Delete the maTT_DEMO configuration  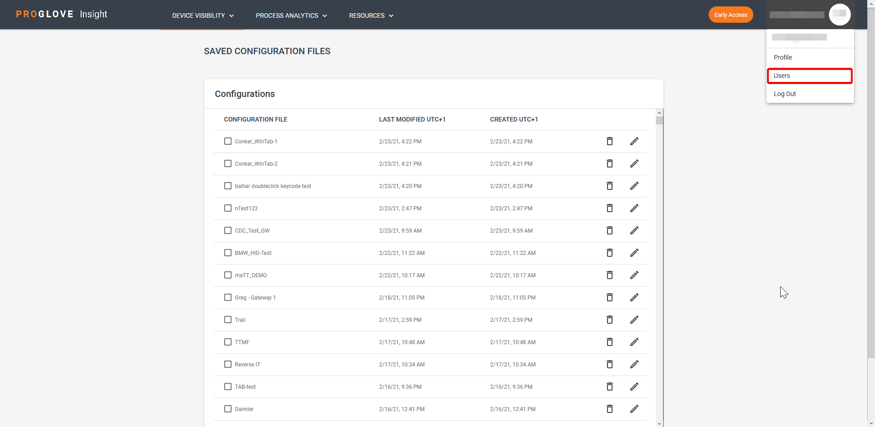[609, 275]
